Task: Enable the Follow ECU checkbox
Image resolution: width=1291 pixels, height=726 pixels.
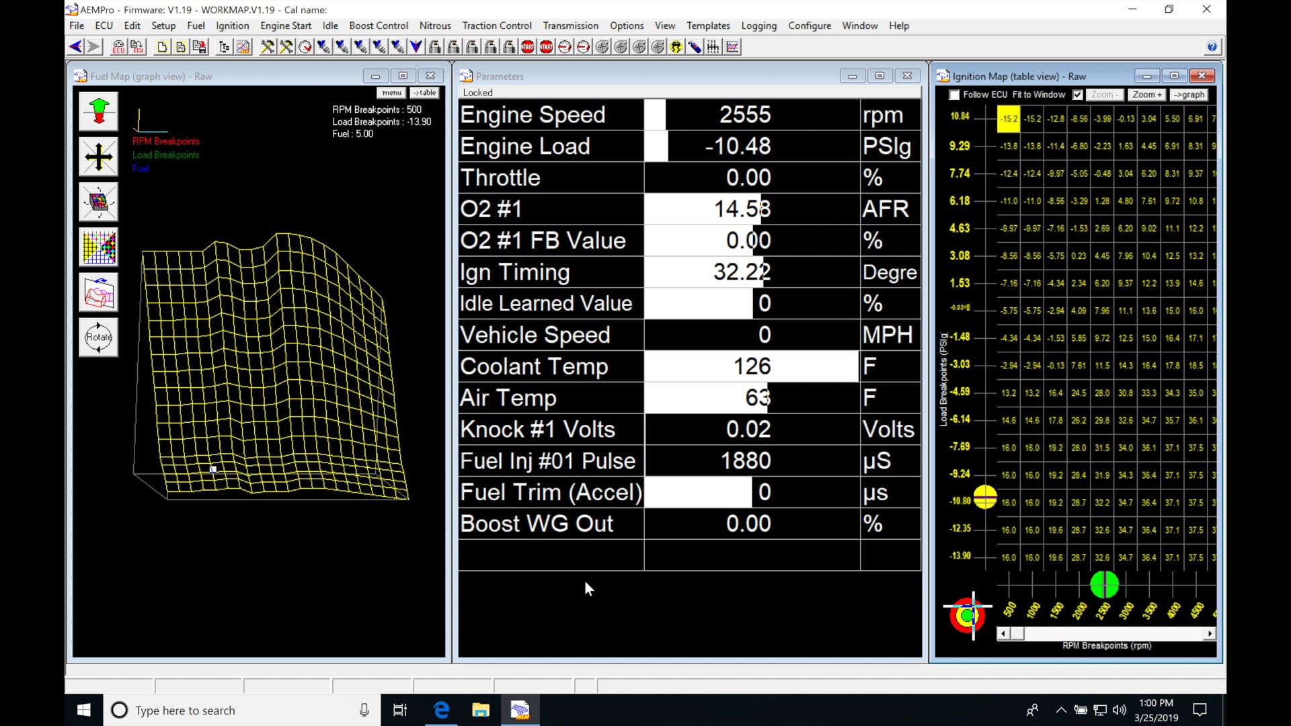Action: [954, 95]
